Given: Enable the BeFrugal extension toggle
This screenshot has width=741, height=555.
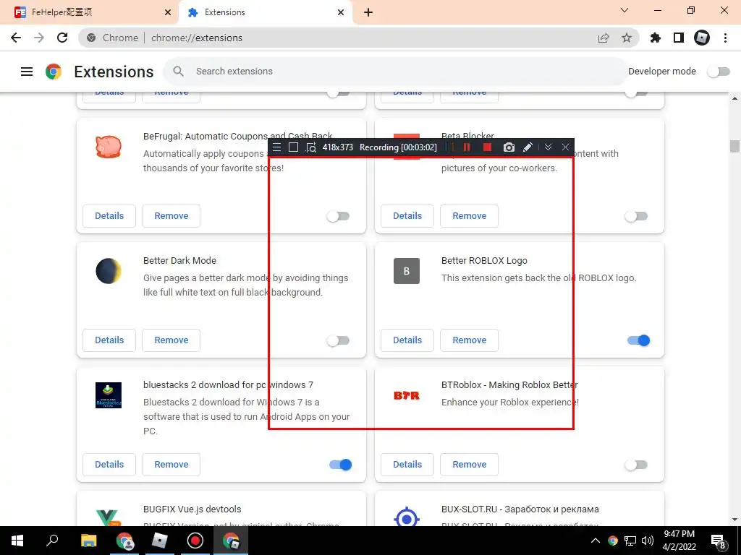Looking at the screenshot, I should pos(338,216).
